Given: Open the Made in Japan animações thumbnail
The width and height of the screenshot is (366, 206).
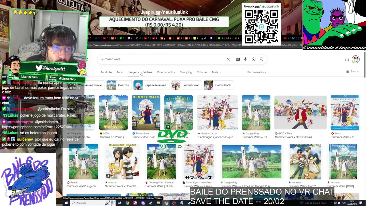Looking at the screenshot, I should click(217, 112).
